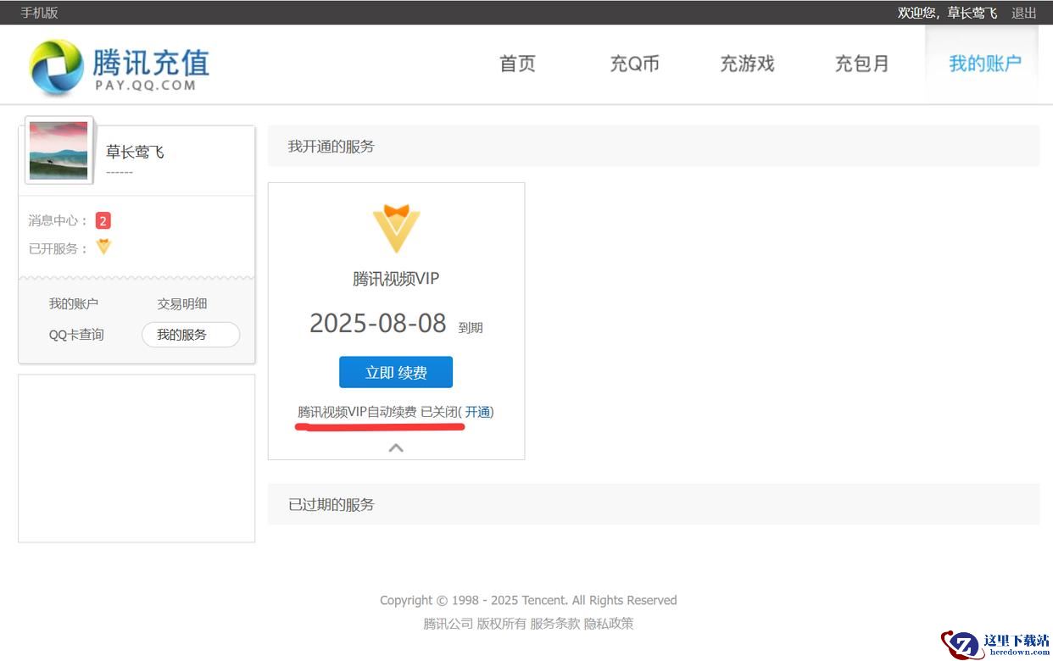1053x661 pixels.
Task: Click the small VIP badge beside 已开服务
Action: tap(103, 247)
